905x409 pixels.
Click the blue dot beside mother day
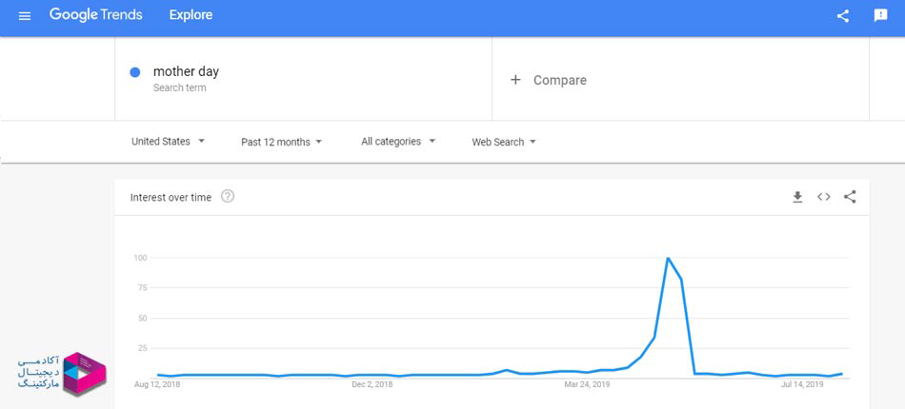(135, 72)
